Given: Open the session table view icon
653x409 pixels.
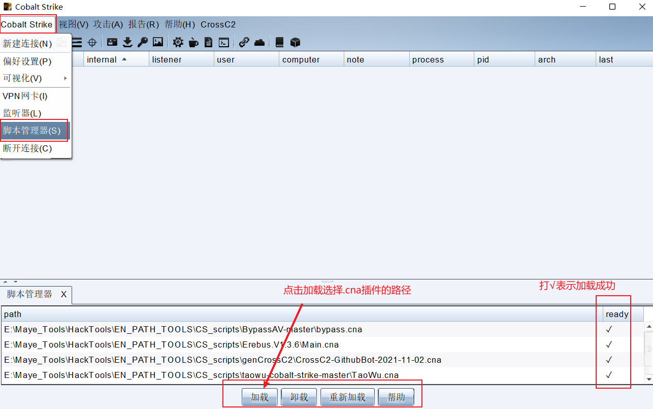Looking at the screenshot, I should click(77, 43).
